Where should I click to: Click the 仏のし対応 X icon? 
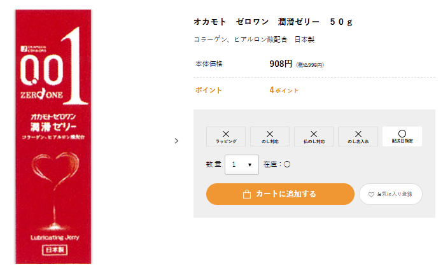(x=314, y=134)
